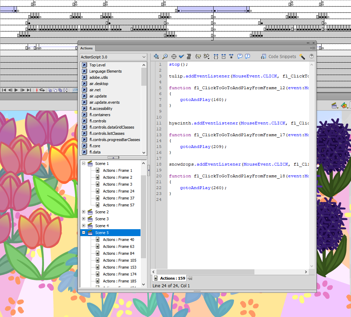Toggle onion skin outlines

point(55,90)
